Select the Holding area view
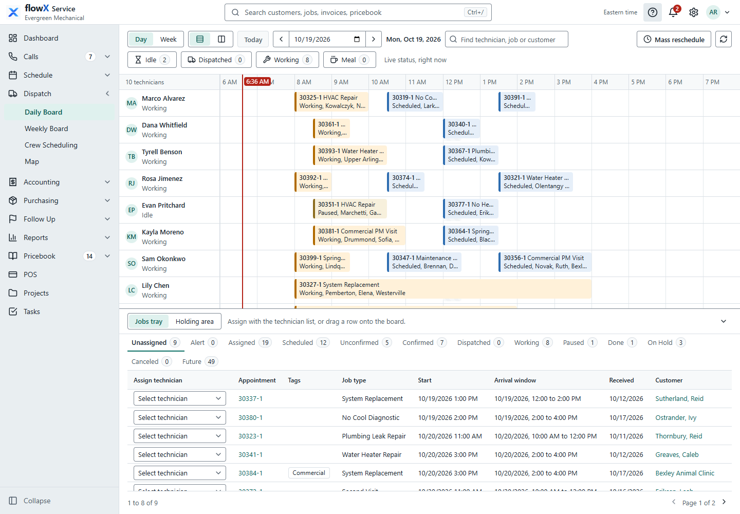The height and width of the screenshot is (514, 740). (x=195, y=321)
